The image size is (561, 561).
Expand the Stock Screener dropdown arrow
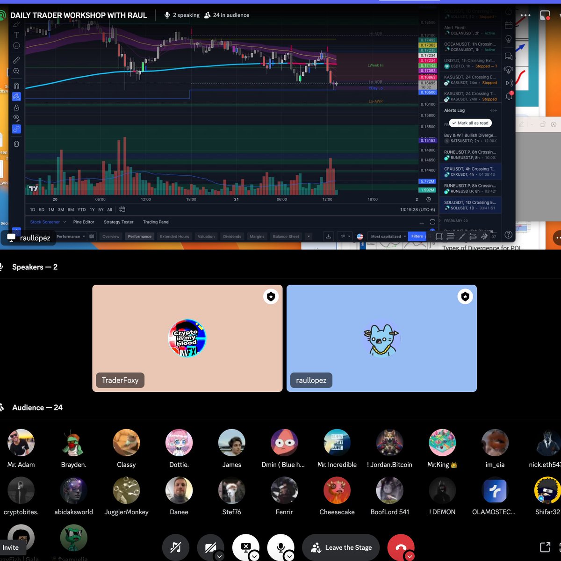coord(65,222)
